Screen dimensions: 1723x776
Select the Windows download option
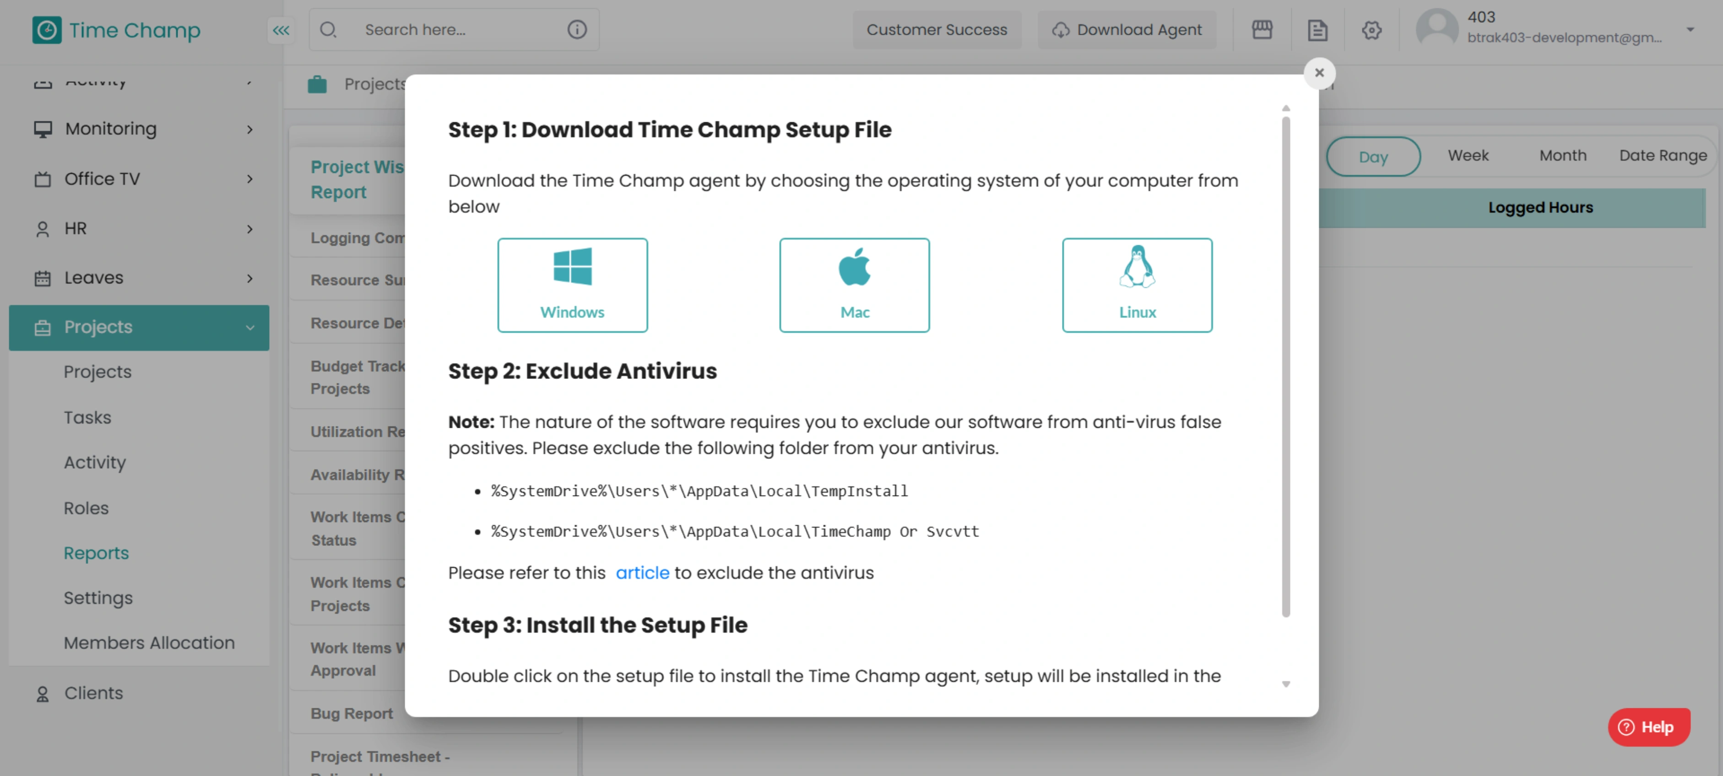point(573,285)
